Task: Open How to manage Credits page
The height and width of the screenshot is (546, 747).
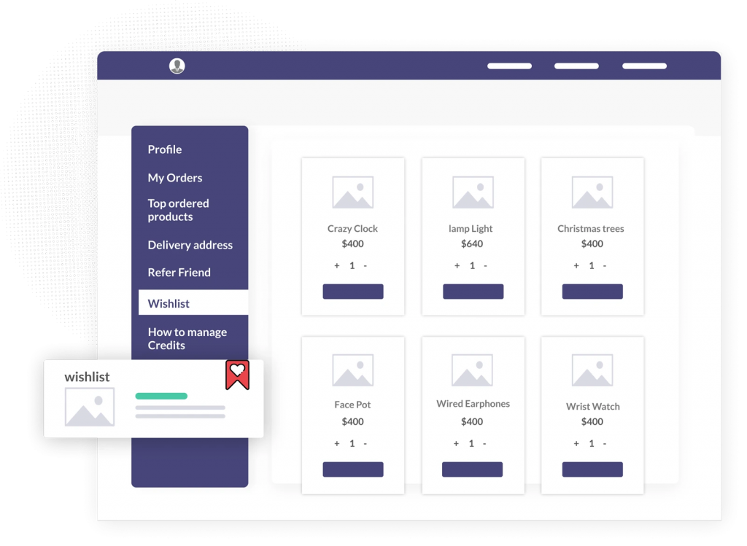Action: (x=187, y=338)
